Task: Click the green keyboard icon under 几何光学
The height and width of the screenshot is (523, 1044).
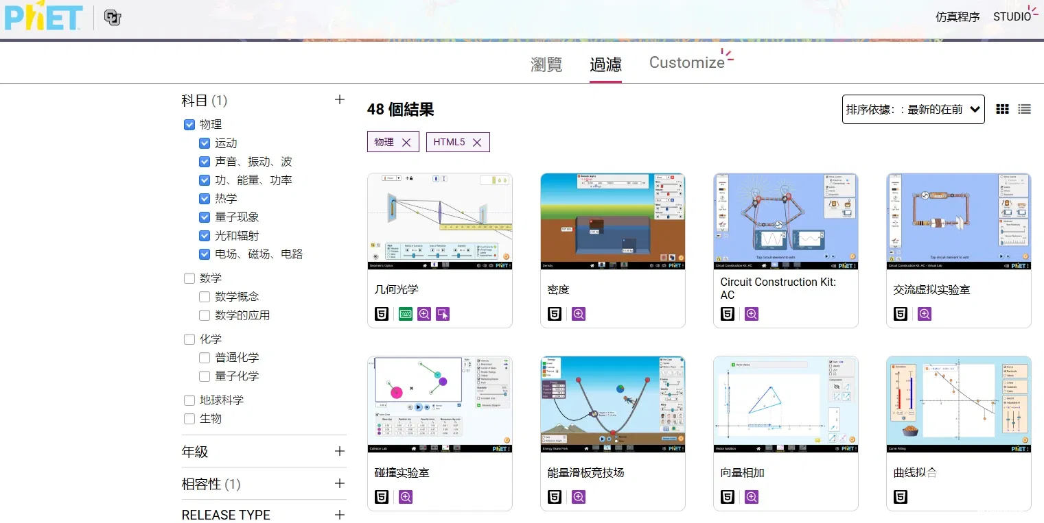Action: click(x=406, y=314)
